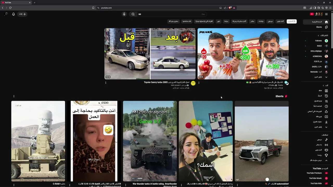333x187 pixels.
Task: Open Subscriptions section header chevron
Action: (318, 35)
